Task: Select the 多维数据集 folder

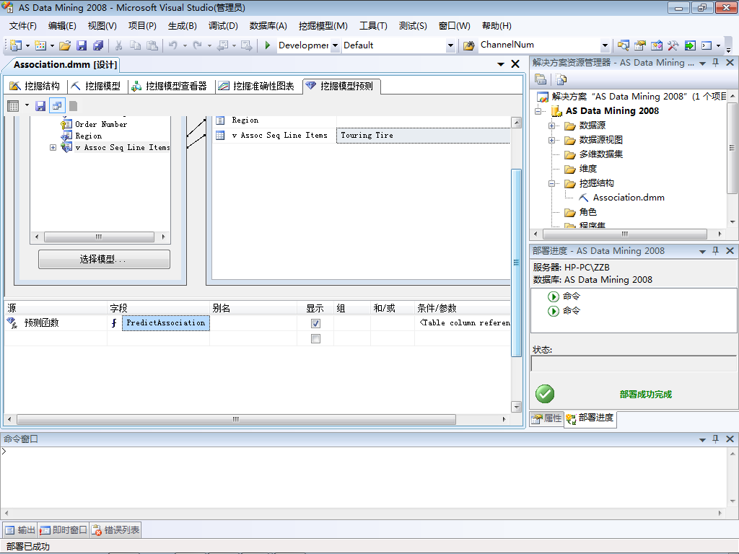Action: (x=600, y=154)
